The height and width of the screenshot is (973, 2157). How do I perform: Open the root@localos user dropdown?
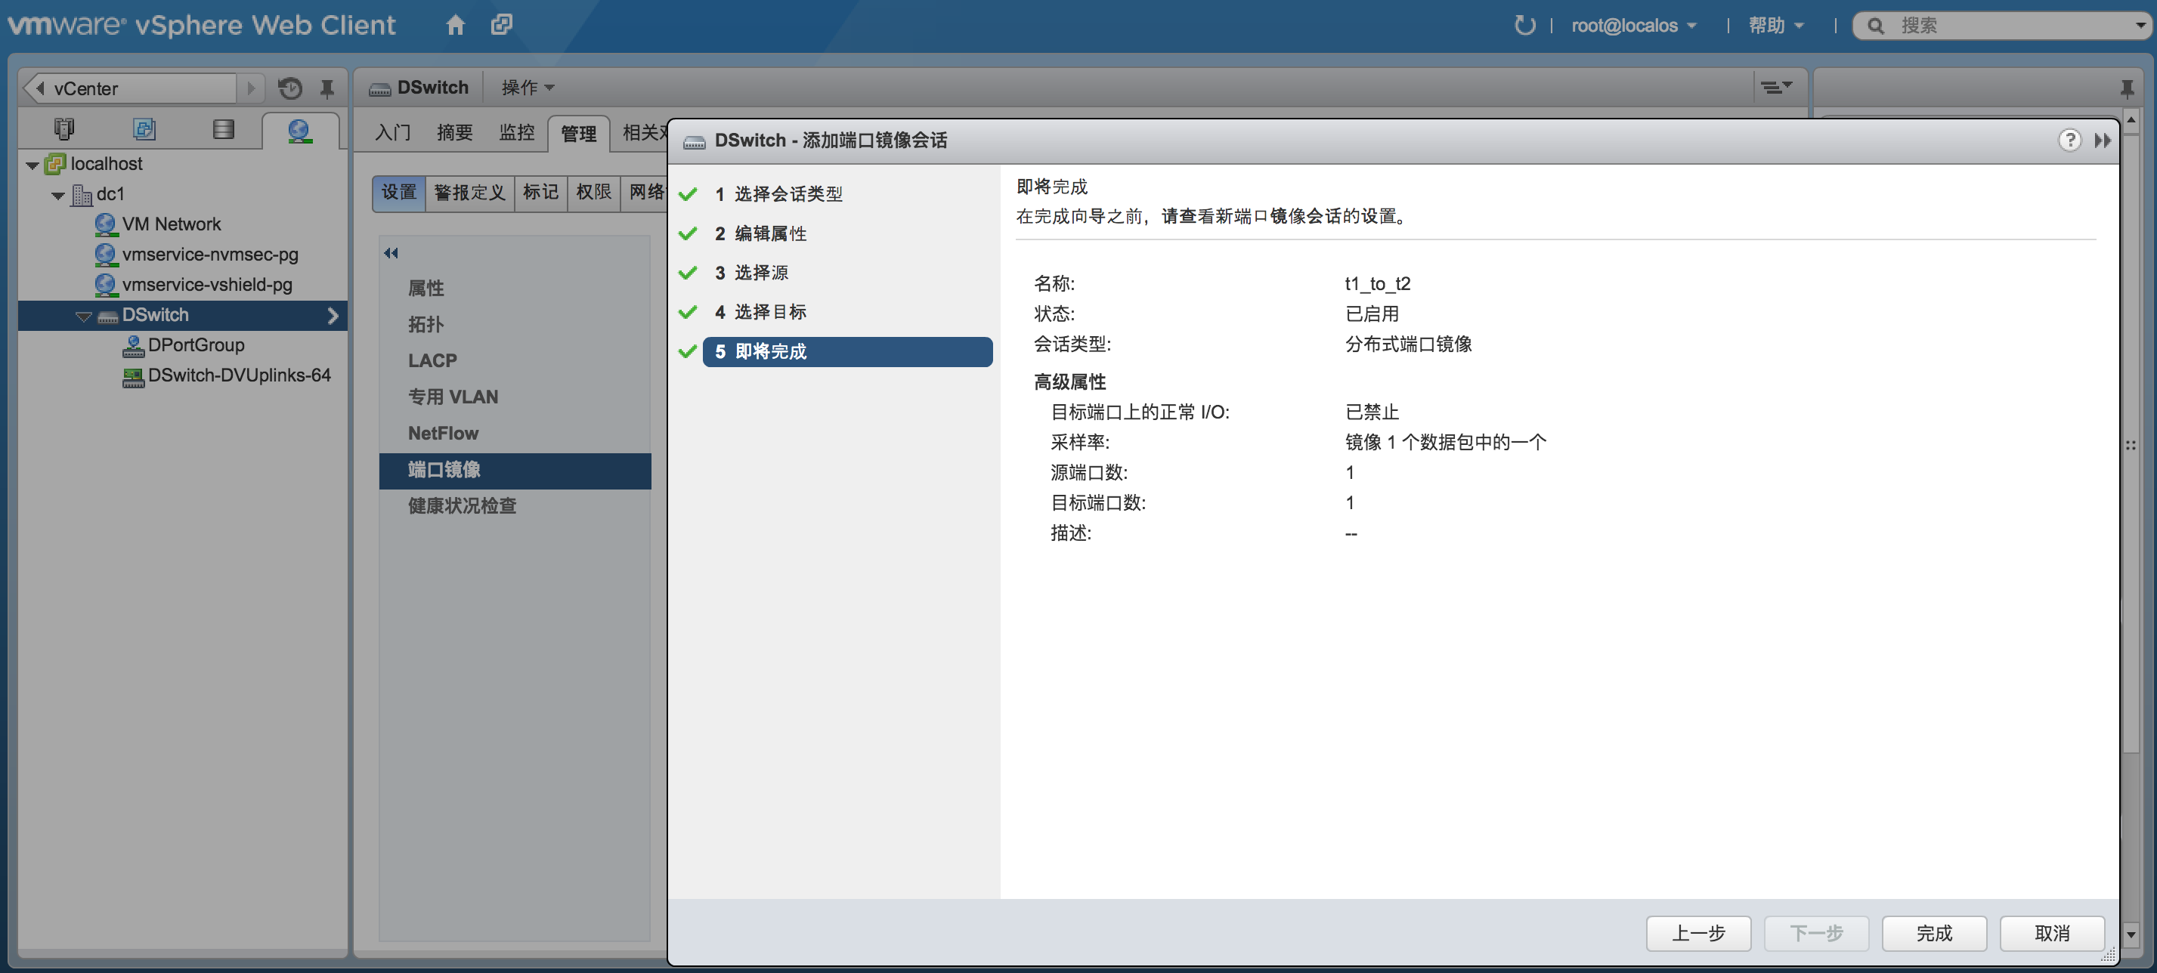tap(1634, 26)
